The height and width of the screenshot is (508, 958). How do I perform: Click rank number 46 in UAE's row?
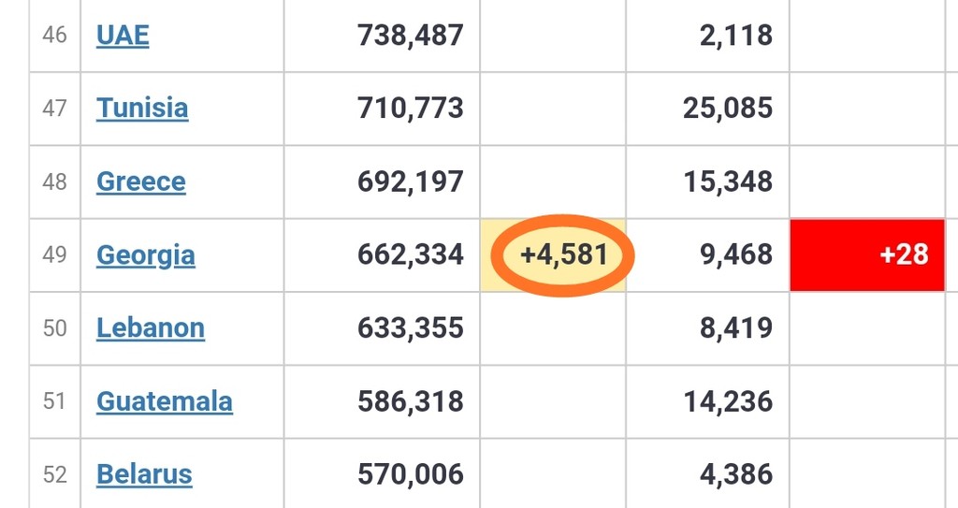coord(55,36)
